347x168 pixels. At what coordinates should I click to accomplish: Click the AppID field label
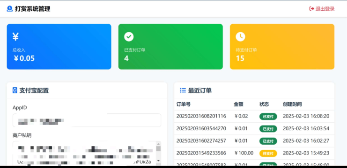click(20, 108)
